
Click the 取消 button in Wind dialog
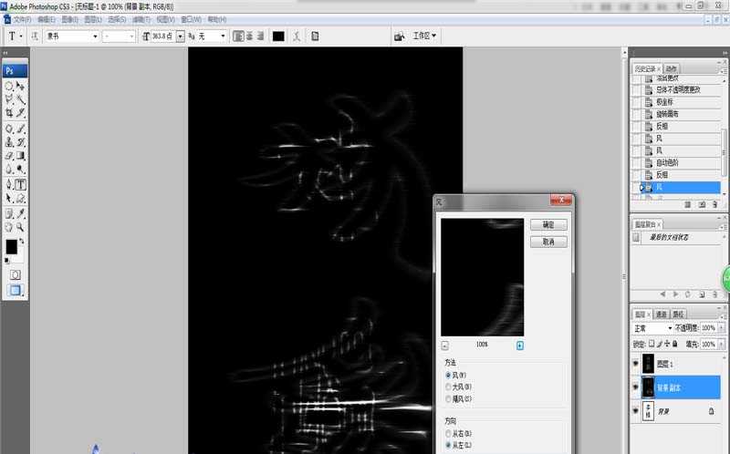tap(548, 242)
